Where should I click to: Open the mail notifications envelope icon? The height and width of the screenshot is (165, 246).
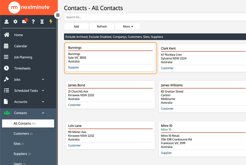24,22
